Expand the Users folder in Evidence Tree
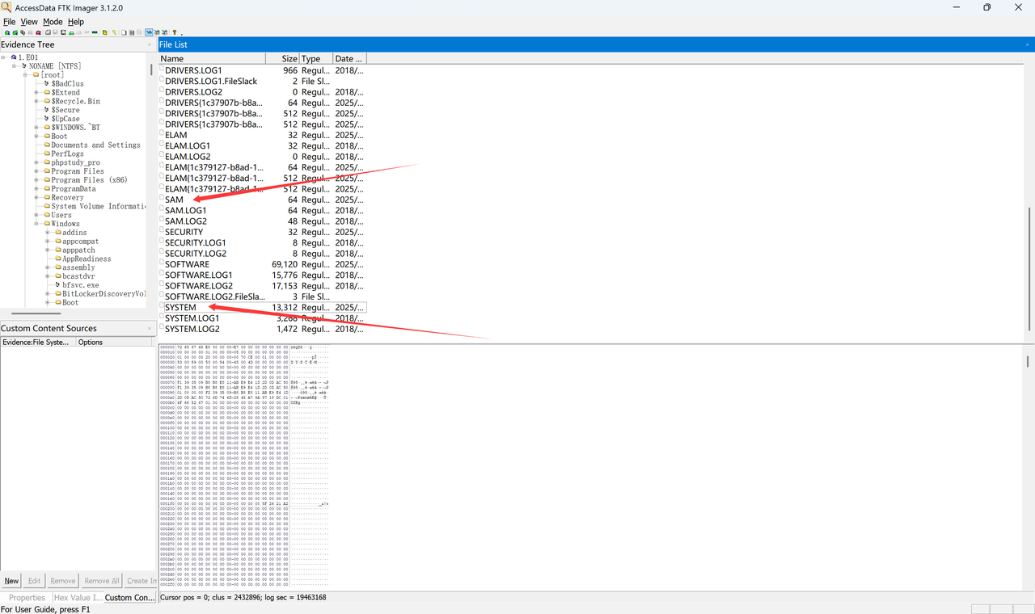The image size is (1035, 614). click(36, 215)
